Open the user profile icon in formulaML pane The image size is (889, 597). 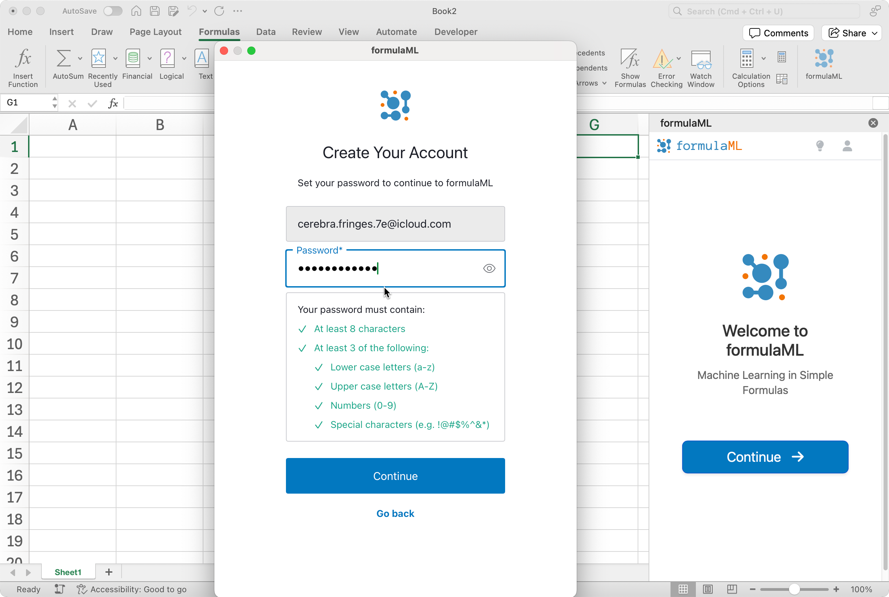click(x=847, y=145)
